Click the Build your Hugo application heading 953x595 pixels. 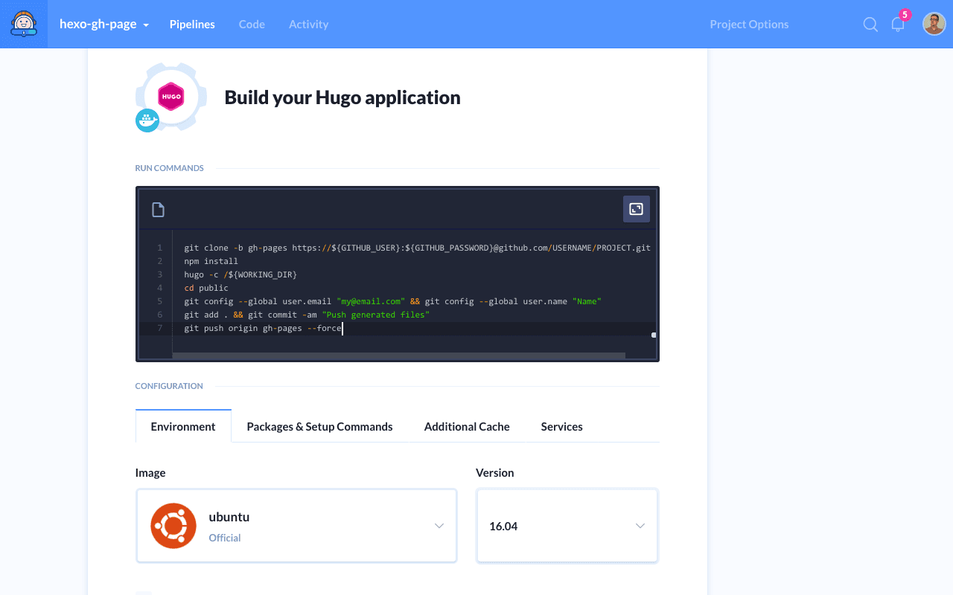[x=342, y=97]
